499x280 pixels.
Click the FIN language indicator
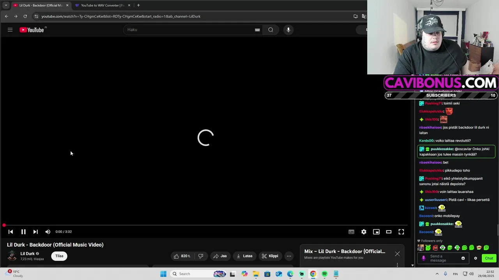(455, 274)
